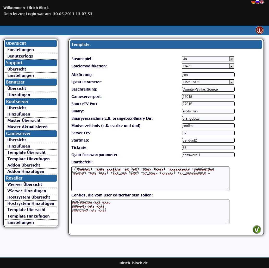The width and height of the screenshot is (269, 268).
Task: Open VServer Übersicht link
Action: (x=25, y=184)
